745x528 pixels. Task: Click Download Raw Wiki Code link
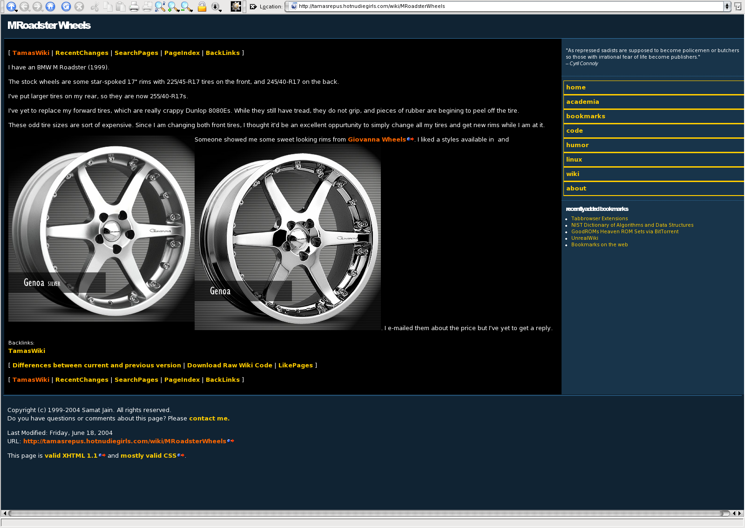tap(230, 366)
